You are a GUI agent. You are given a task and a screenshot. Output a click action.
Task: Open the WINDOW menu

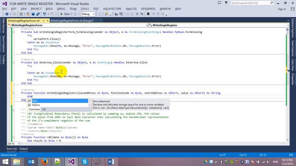click(165, 9)
